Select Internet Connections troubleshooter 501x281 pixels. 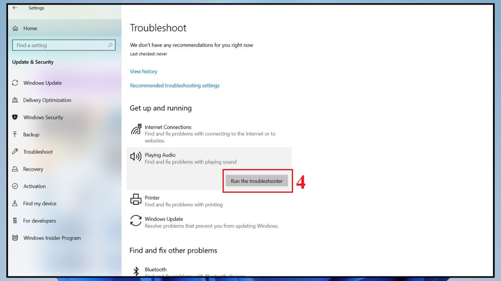pyautogui.click(x=168, y=127)
